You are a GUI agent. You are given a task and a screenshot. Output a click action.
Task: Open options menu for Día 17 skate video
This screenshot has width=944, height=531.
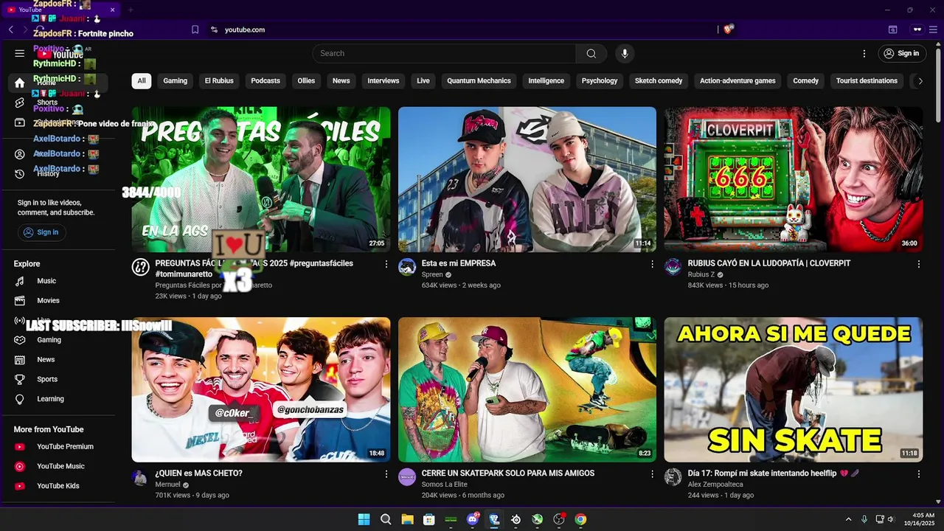click(x=919, y=474)
